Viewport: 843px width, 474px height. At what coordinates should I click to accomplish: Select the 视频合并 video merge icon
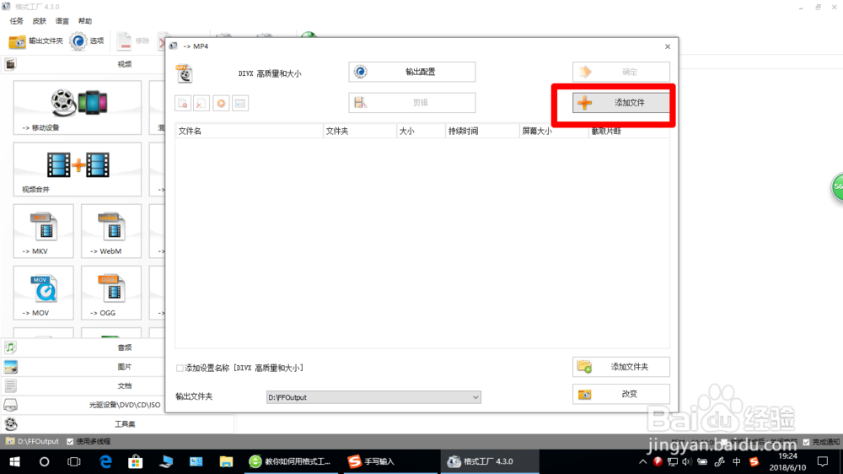tap(78, 170)
